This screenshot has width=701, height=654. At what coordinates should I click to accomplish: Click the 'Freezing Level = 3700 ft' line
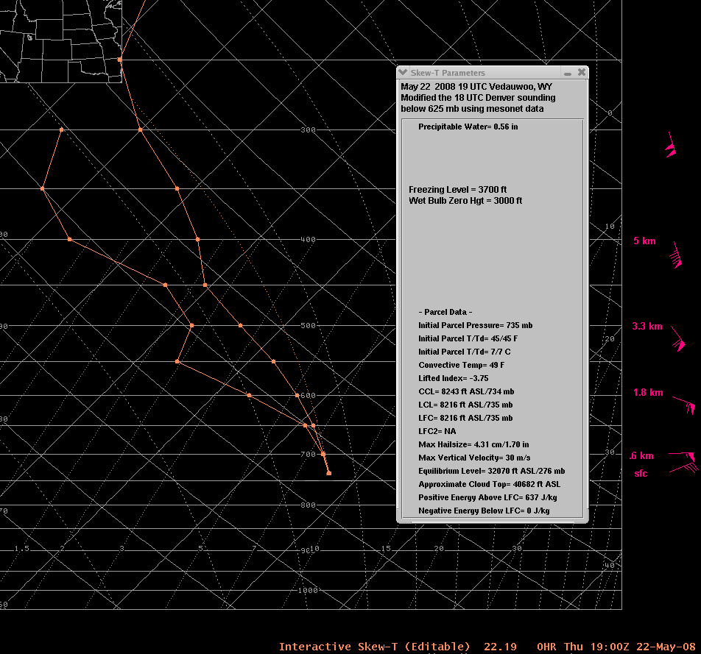click(457, 189)
